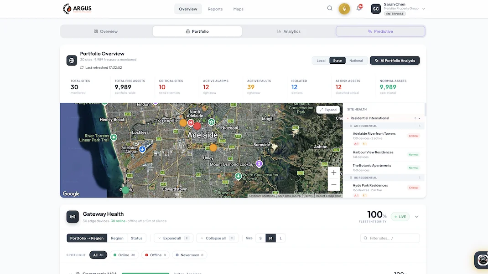Group gateways by Portfolio → Region
The width and height of the screenshot is (488, 274).
coord(87,238)
